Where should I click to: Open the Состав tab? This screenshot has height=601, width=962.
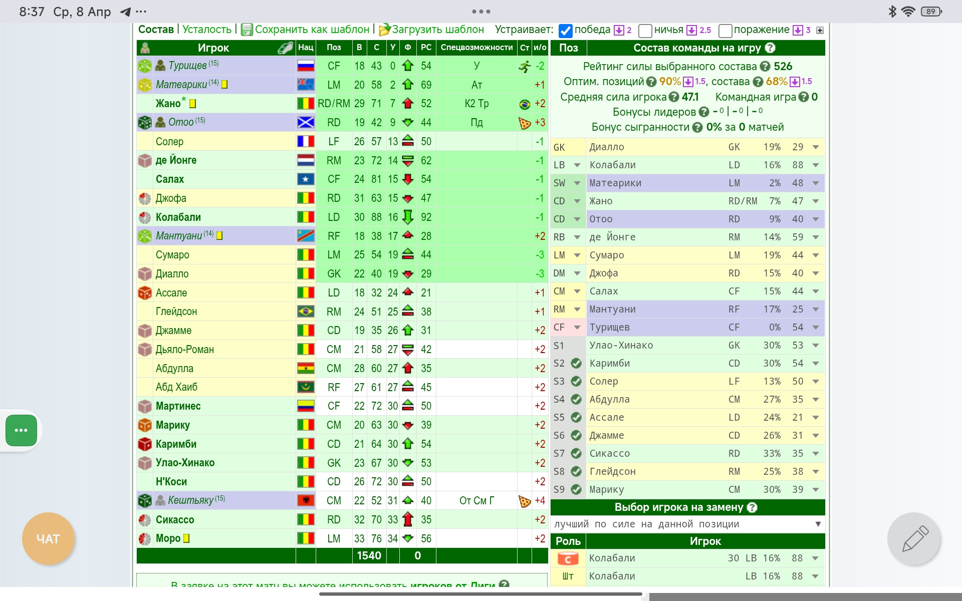click(x=156, y=30)
